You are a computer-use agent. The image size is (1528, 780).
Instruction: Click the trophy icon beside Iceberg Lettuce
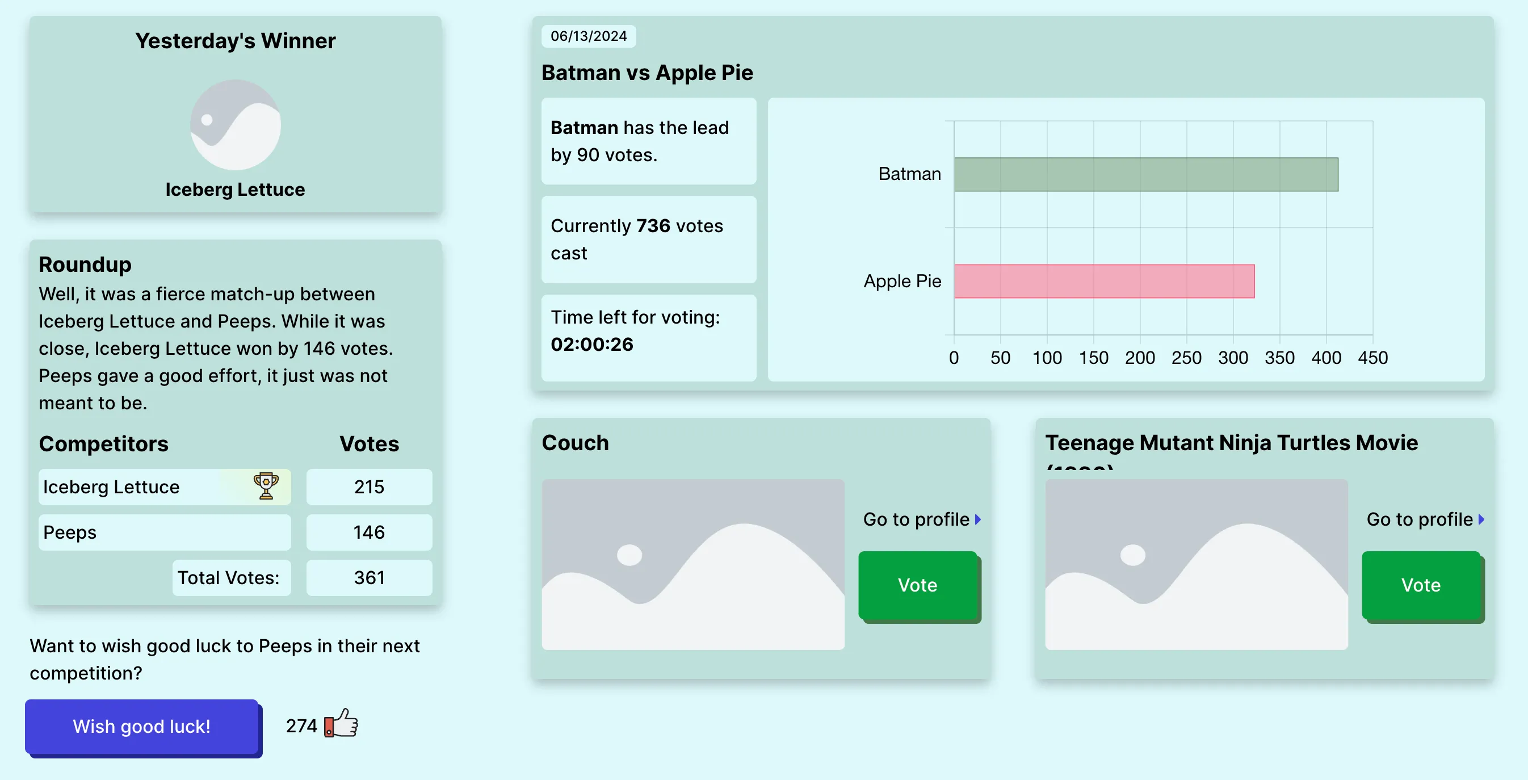pyautogui.click(x=266, y=486)
